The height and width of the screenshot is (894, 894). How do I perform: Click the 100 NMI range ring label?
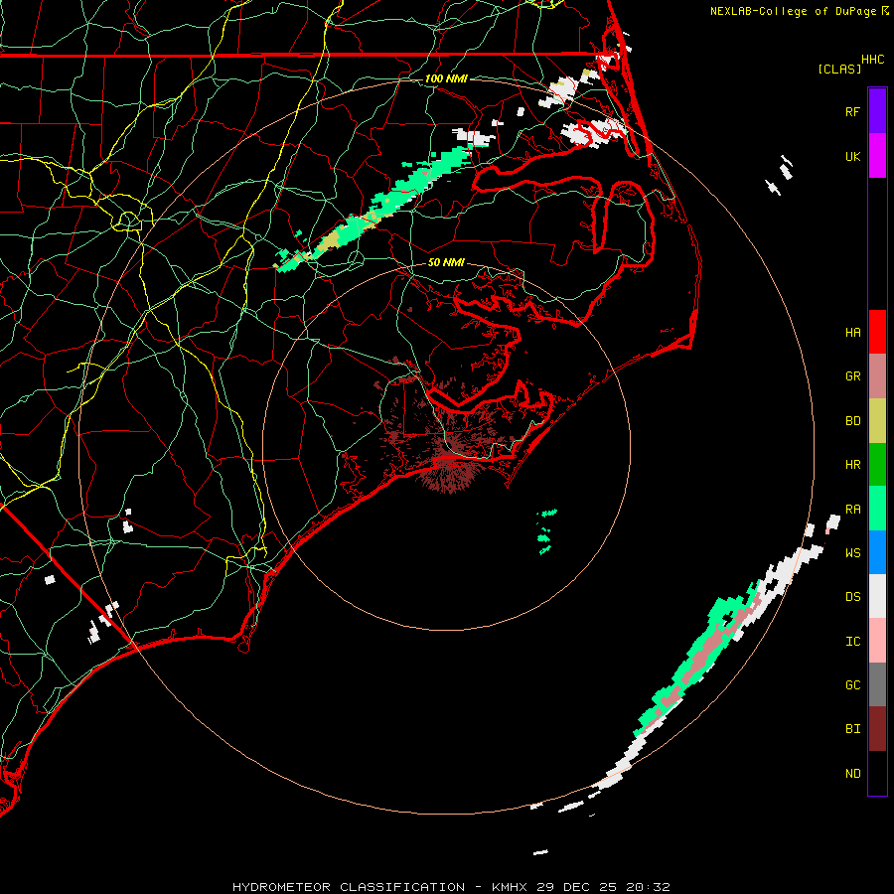pyautogui.click(x=446, y=78)
